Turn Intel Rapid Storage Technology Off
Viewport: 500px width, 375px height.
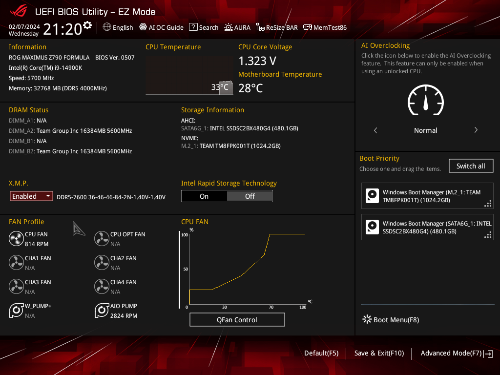coord(250,196)
